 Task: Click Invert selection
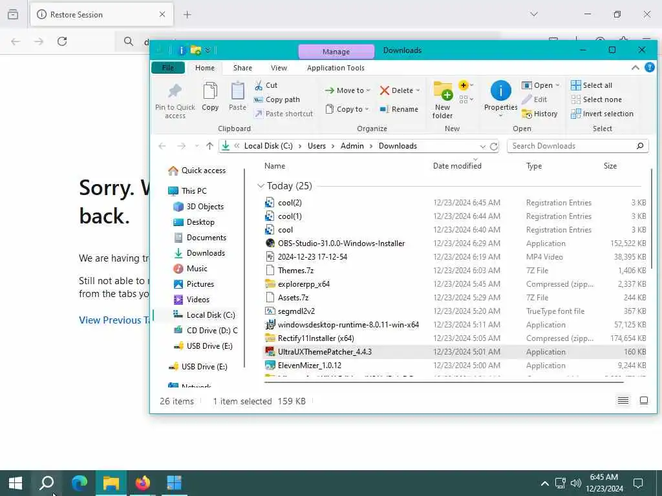602,114
